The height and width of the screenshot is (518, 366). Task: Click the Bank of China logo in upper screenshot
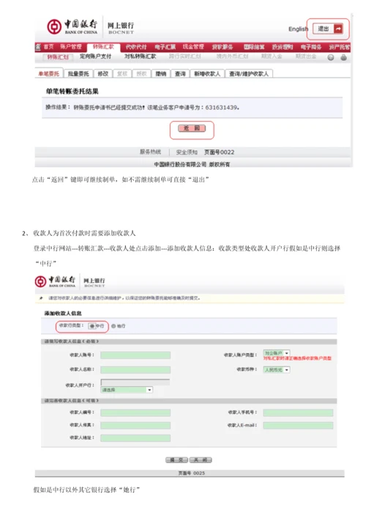pos(72,27)
